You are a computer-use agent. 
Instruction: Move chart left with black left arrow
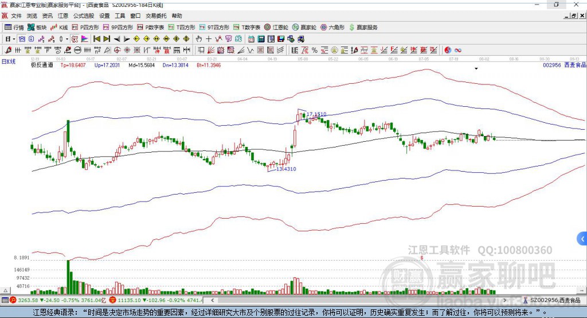click(117, 39)
